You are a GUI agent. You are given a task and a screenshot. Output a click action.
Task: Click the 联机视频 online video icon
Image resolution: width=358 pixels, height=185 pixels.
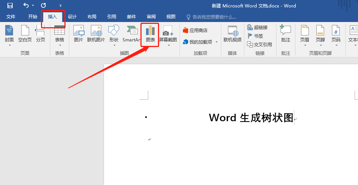coord(232,34)
